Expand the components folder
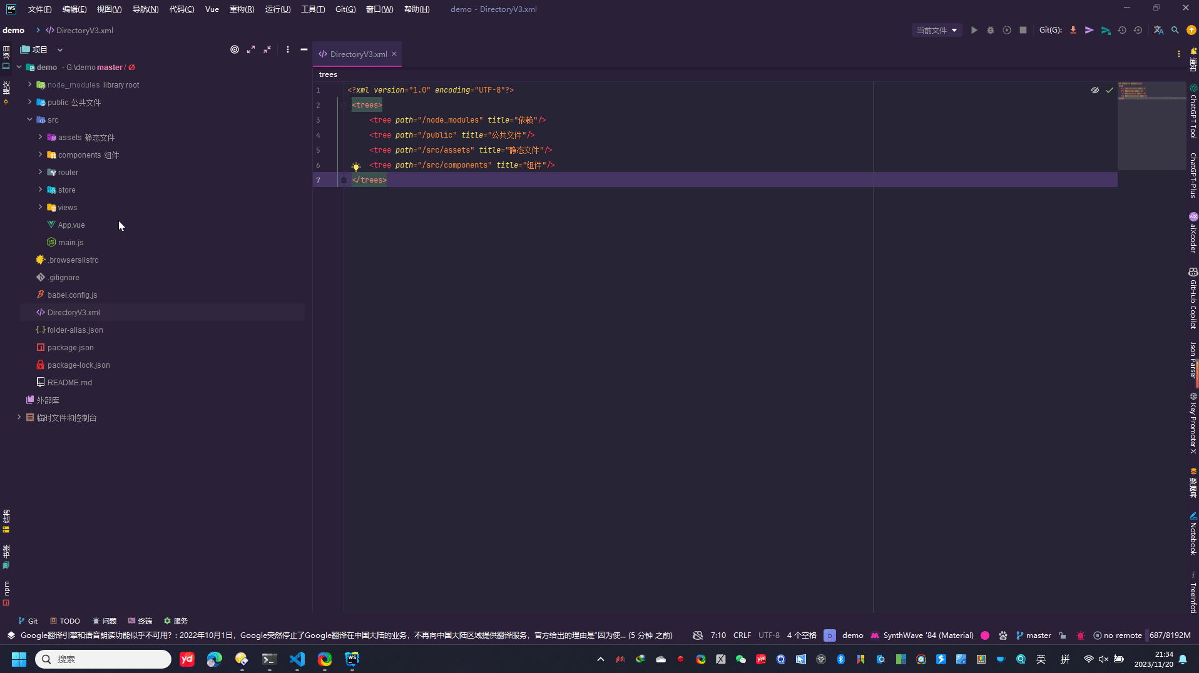1199x673 pixels. [41, 154]
